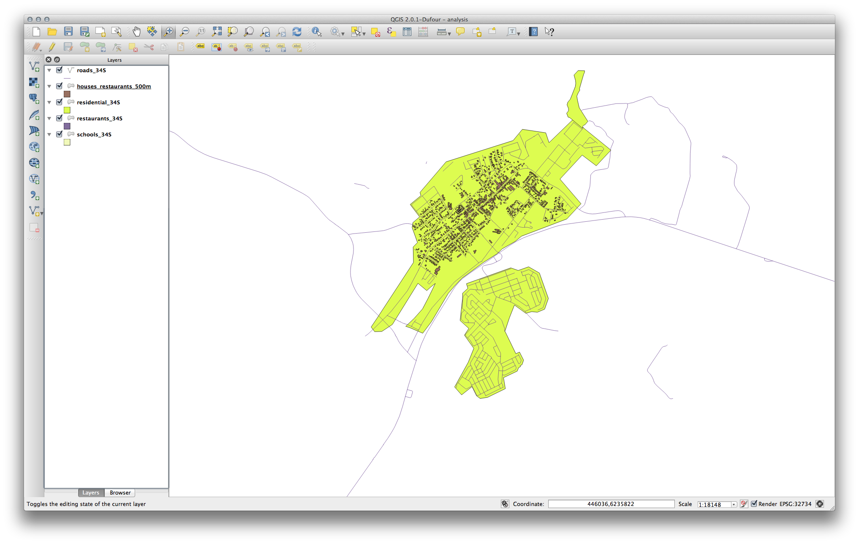This screenshot has width=859, height=544.
Task: Click the Toggle Editing pencil icon
Action: [x=52, y=47]
